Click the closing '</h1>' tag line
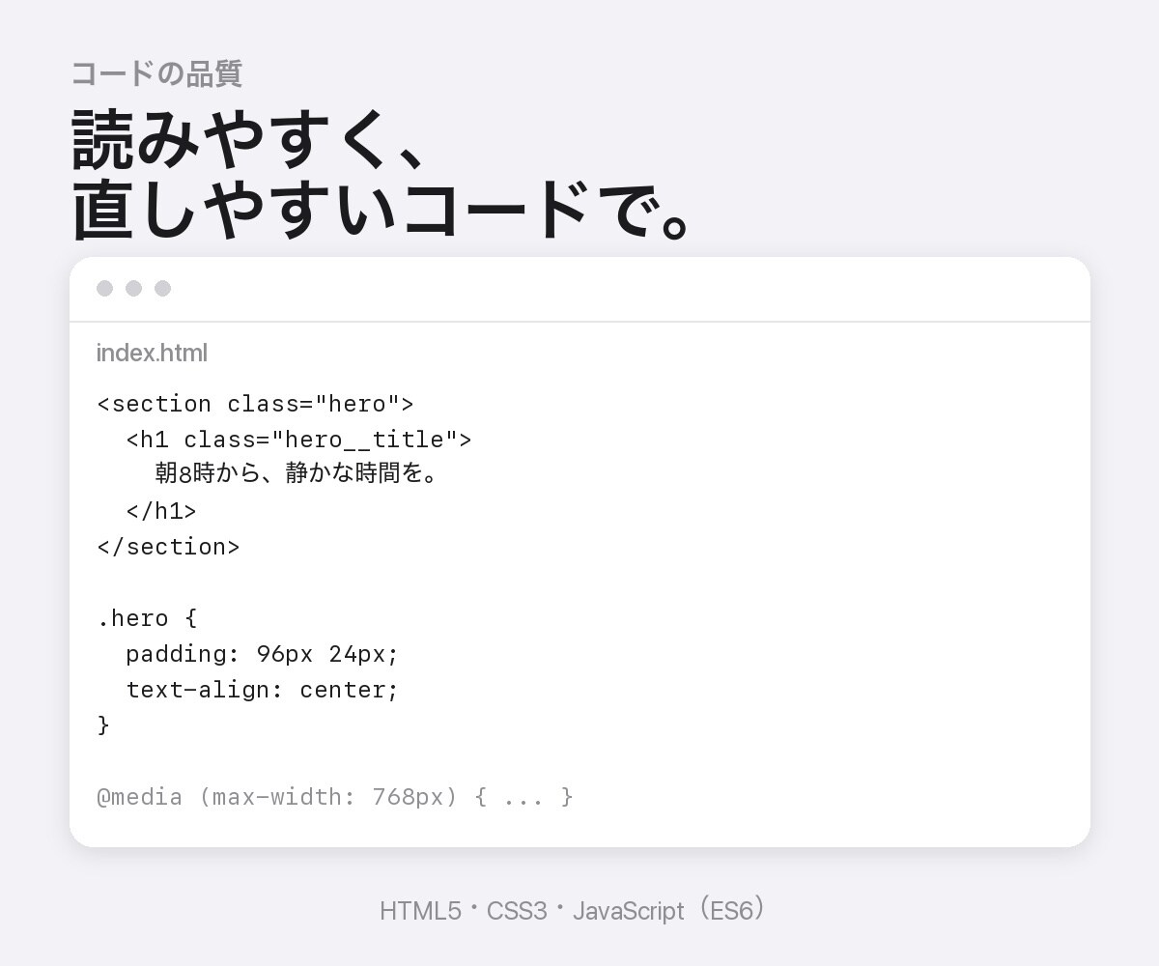Viewport: 1159px width, 966px height. 161,511
